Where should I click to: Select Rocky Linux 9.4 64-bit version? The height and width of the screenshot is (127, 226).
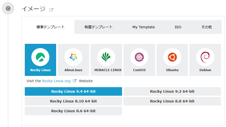[73, 91]
